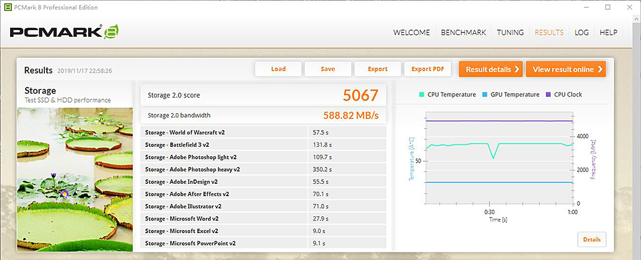
Task: Click the Export PDF button
Action: pyautogui.click(x=428, y=69)
